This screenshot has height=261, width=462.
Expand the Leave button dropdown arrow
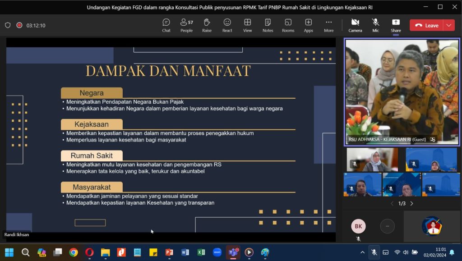[449, 25]
